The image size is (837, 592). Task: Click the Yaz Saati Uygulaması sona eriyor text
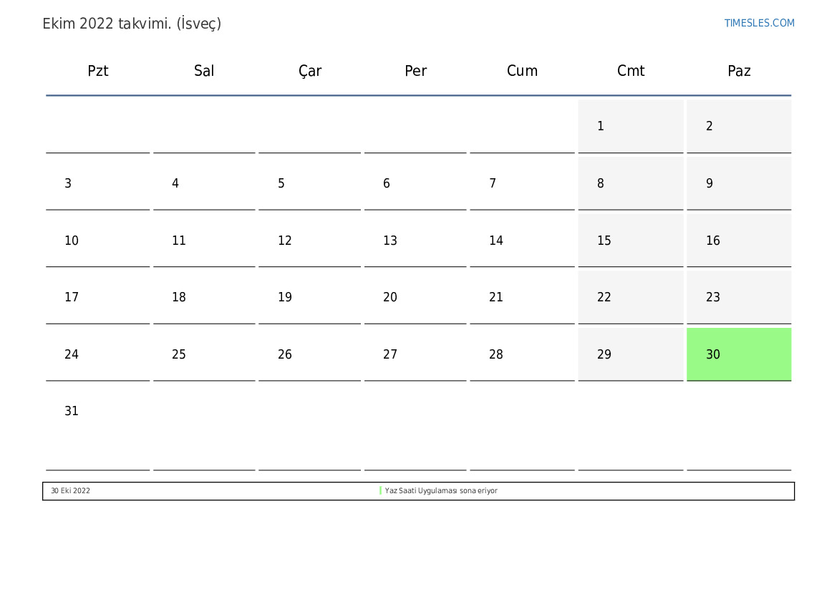coord(441,491)
